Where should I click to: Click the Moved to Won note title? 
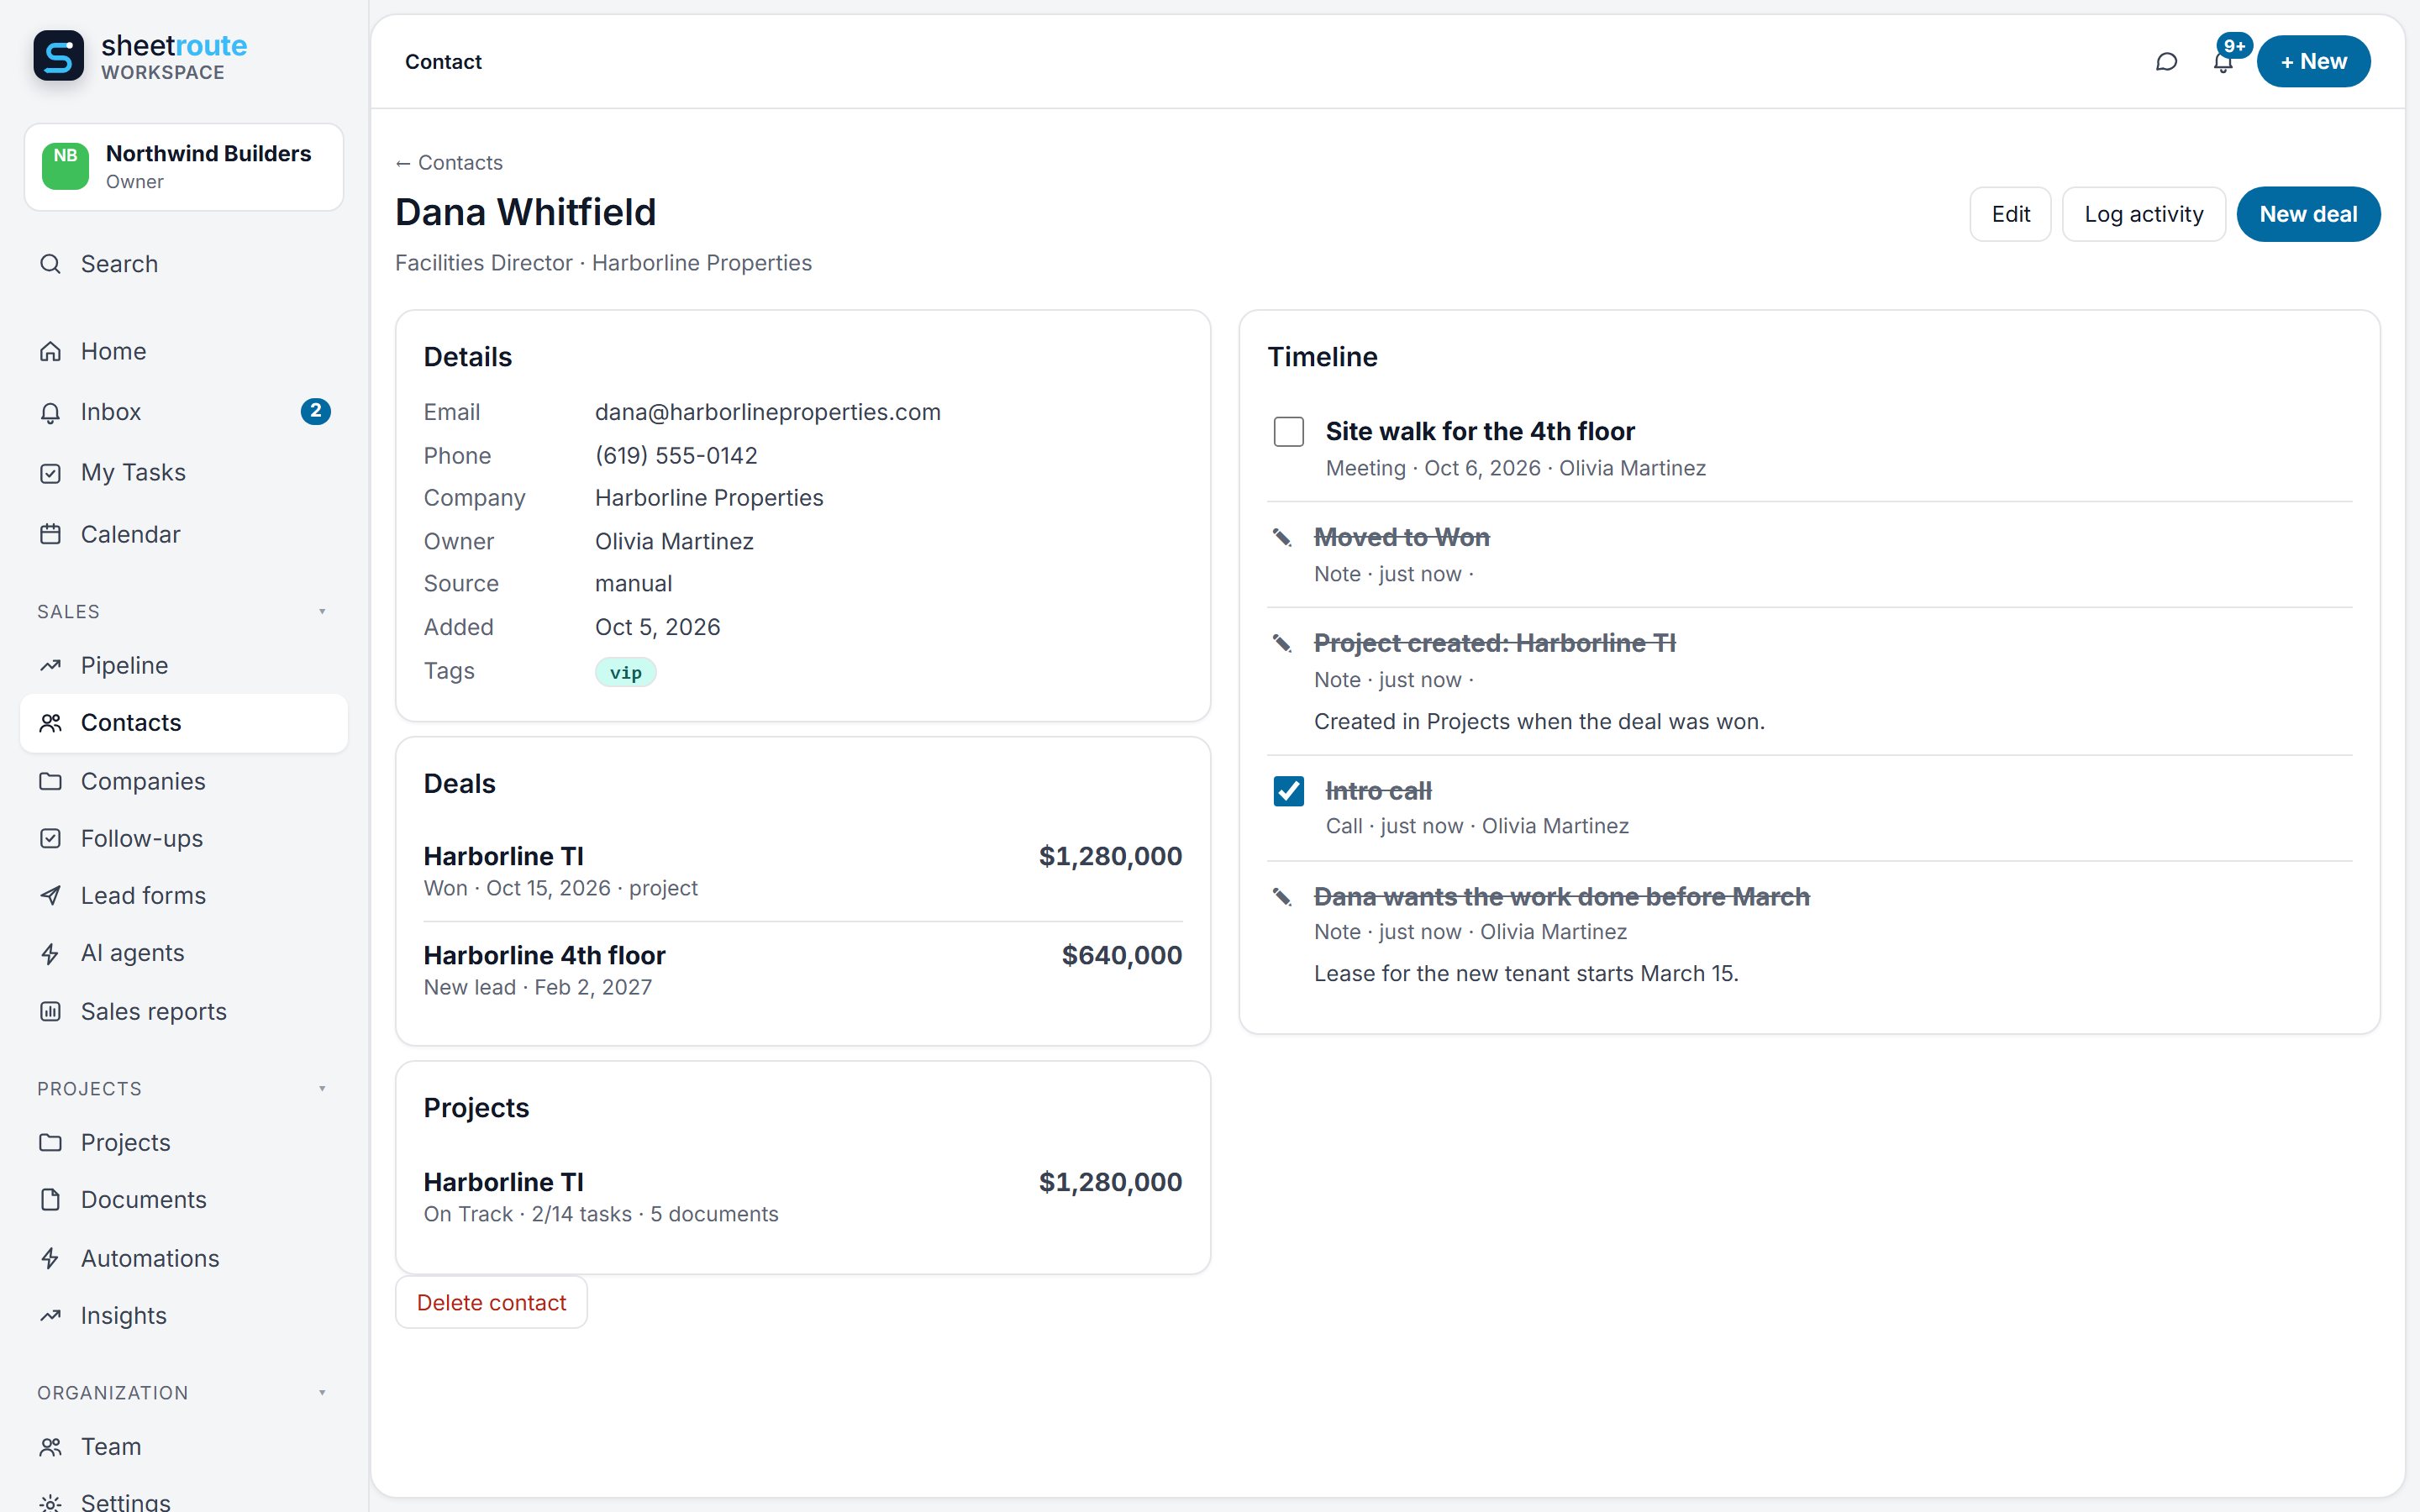coord(1402,537)
